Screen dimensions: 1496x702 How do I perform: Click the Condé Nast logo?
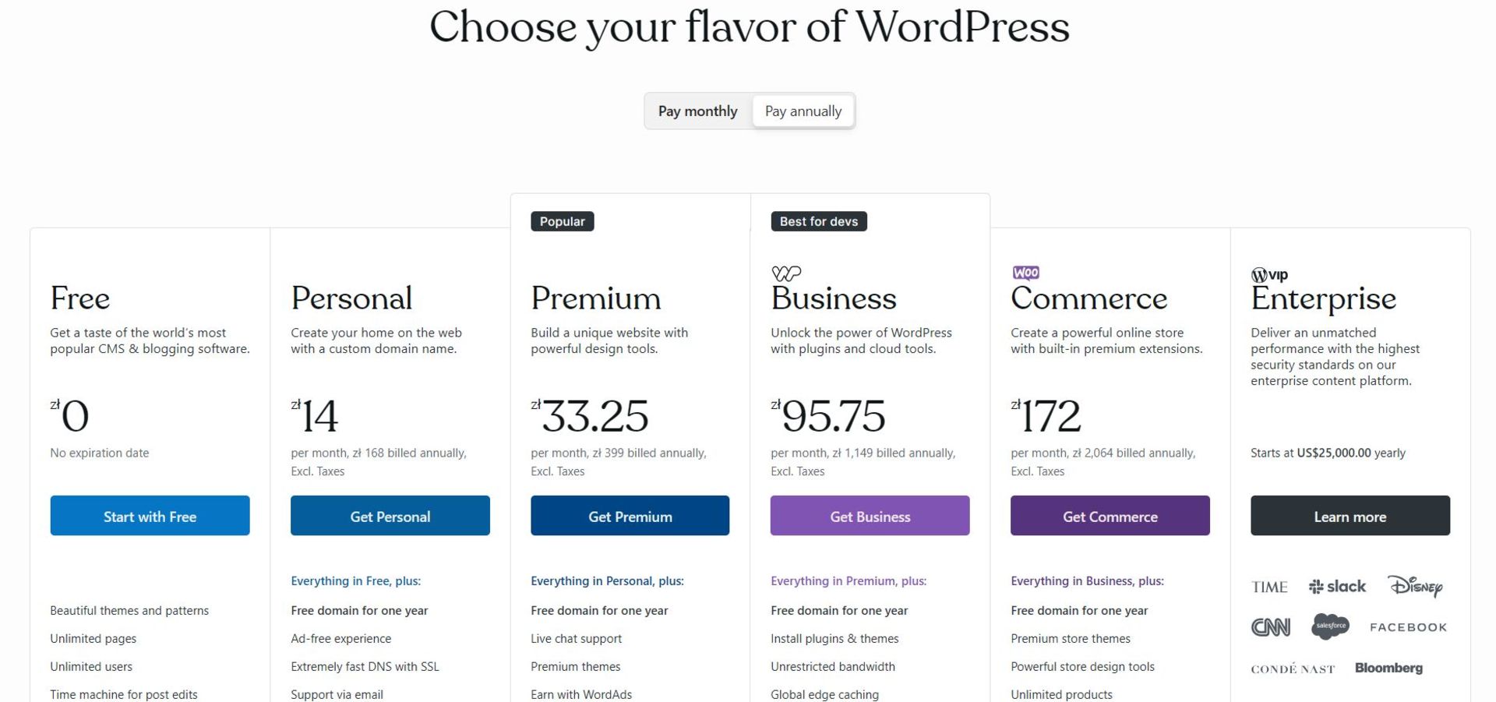click(1293, 669)
